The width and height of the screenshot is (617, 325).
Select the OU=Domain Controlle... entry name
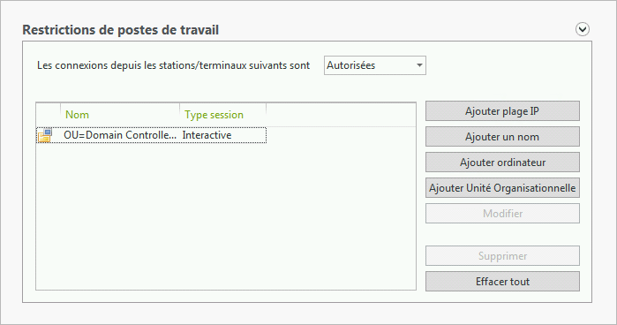120,135
